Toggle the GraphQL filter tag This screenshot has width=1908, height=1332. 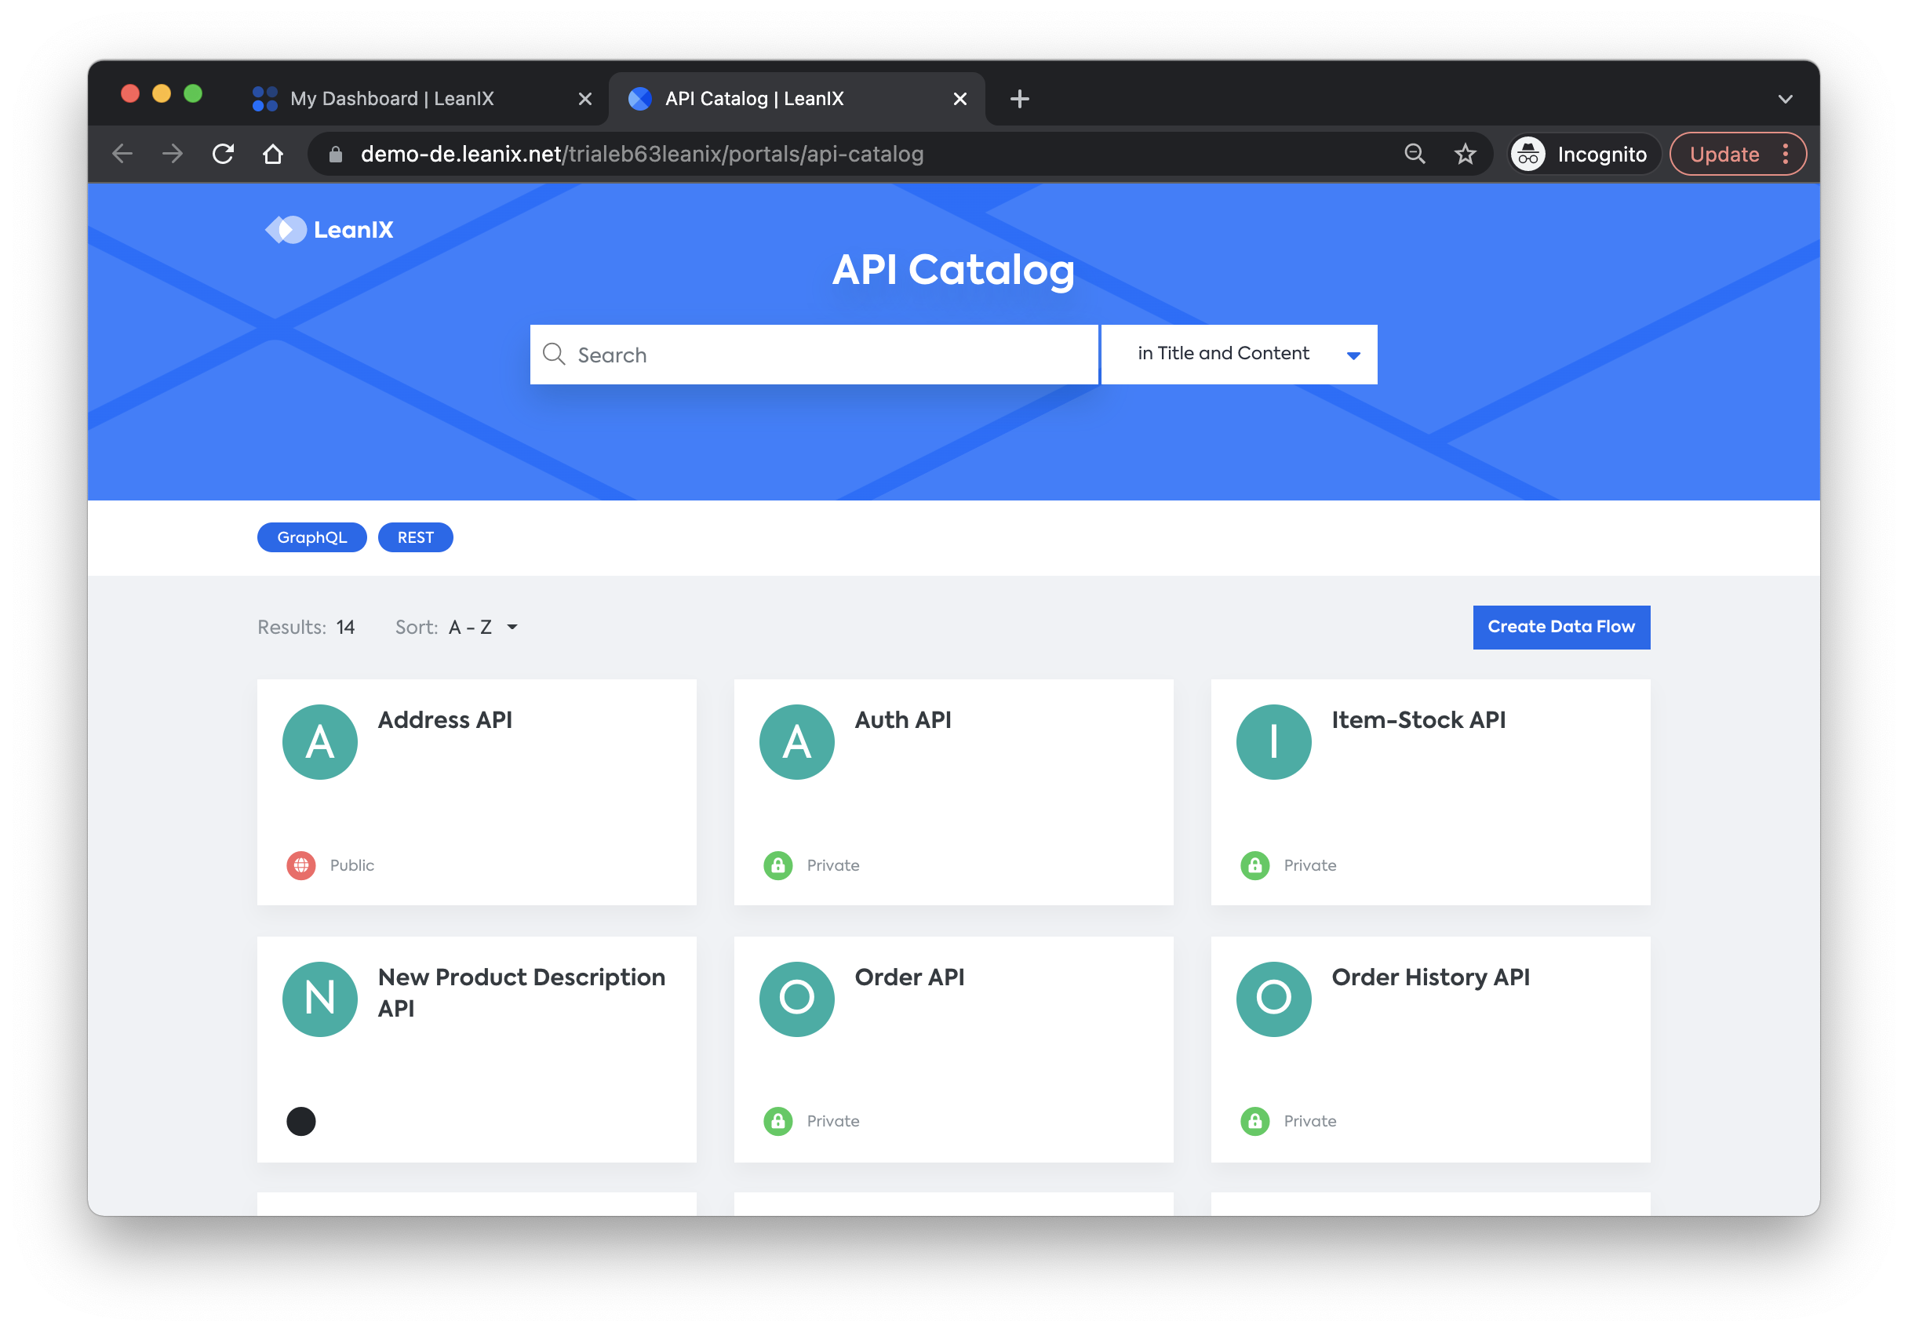tap(311, 537)
